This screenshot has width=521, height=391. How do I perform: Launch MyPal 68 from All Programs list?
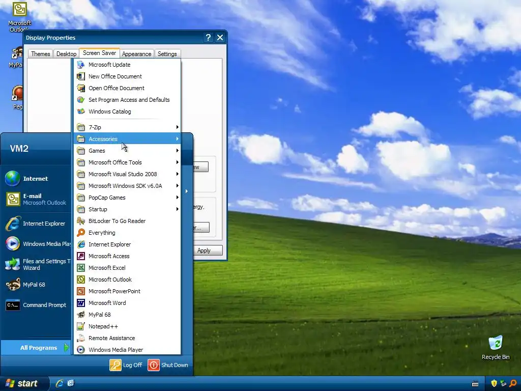(x=127, y=315)
